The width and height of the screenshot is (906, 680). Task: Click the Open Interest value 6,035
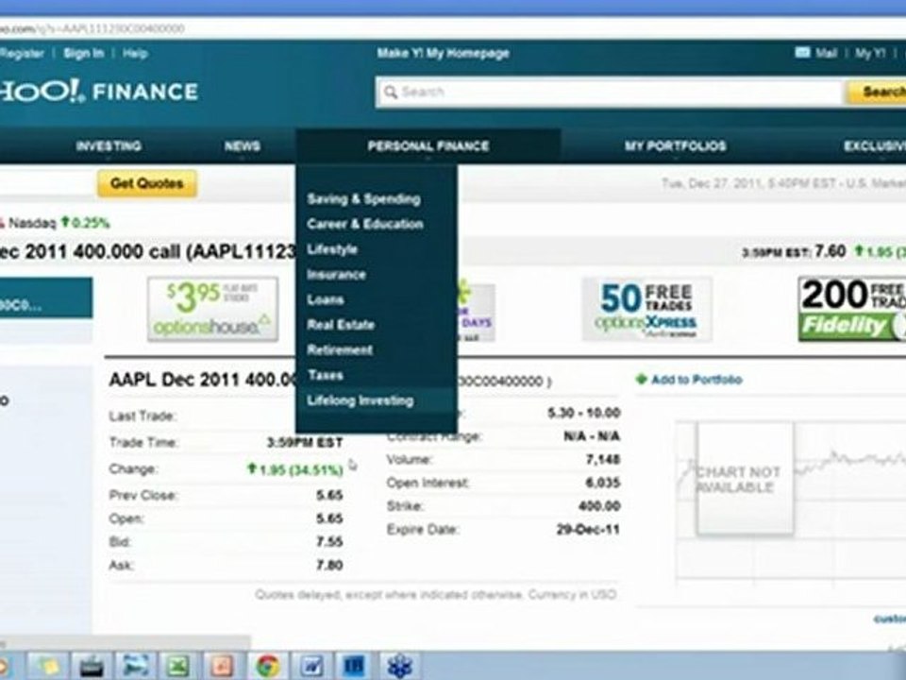[x=603, y=483]
